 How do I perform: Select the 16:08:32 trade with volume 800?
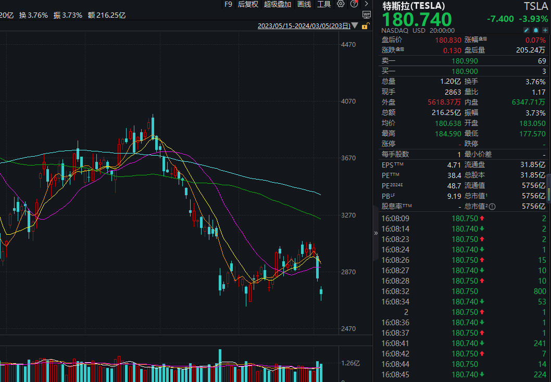(464, 291)
